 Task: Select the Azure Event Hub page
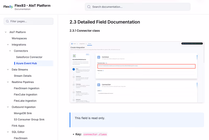tap(26, 63)
